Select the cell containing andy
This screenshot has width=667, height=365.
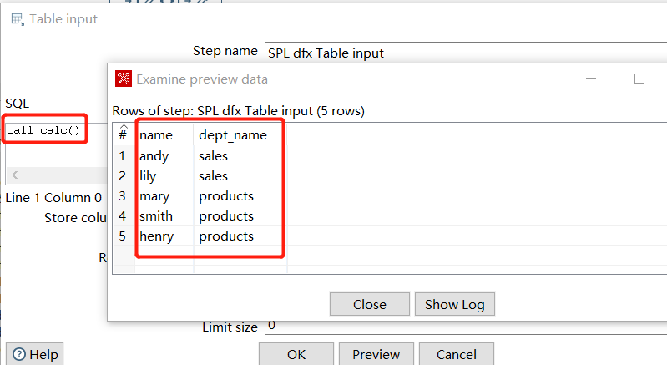click(154, 155)
